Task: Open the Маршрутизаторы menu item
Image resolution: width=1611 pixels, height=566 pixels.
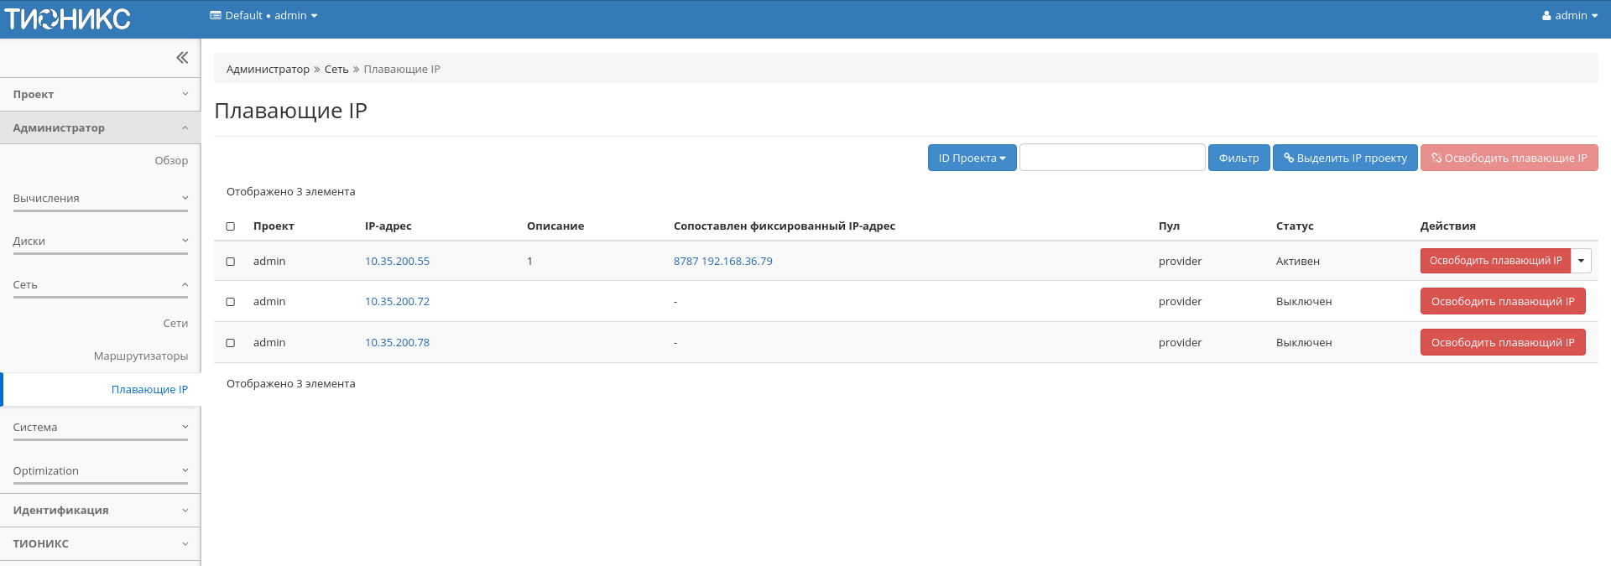Action: [141, 356]
